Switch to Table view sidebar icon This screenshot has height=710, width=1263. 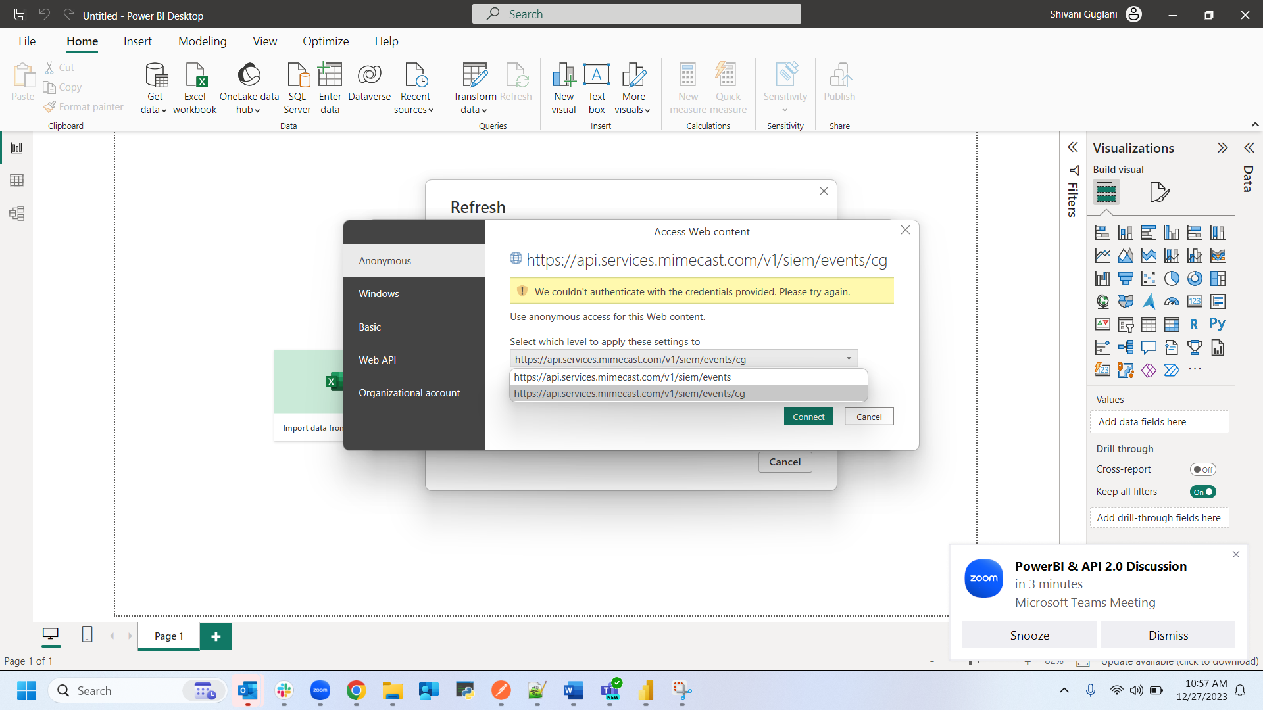click(17, 180)
